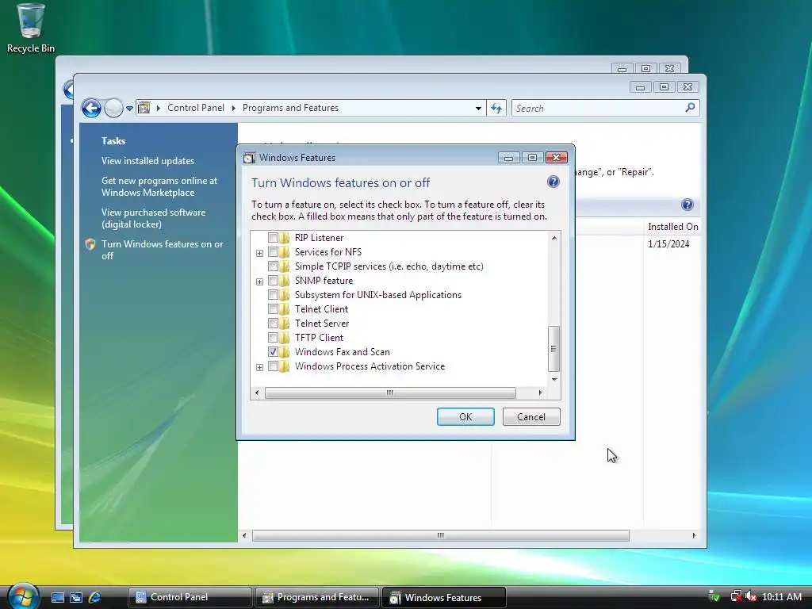Screen dimensions: 812x609
Task: Click the shield icon next to Turn Windows features
Action: coord(90,244)
